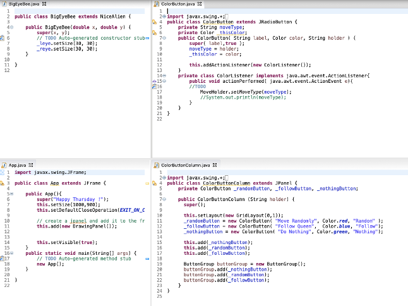This screenshot has height=306, width=408.
Task: Click the commented '//System.out.println(moveType);' line
Action: tap(243, 97)
